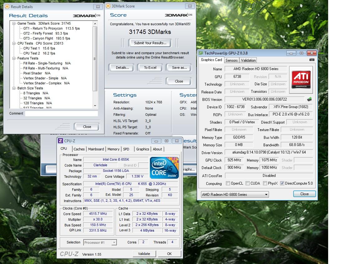Select the Graphics Card tab in GPU-Z

[x=211, y=60]
